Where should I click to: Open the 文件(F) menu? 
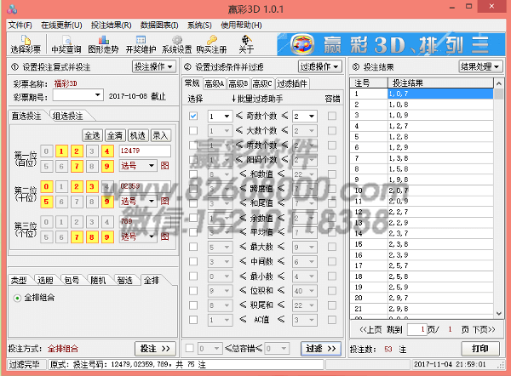20,25
